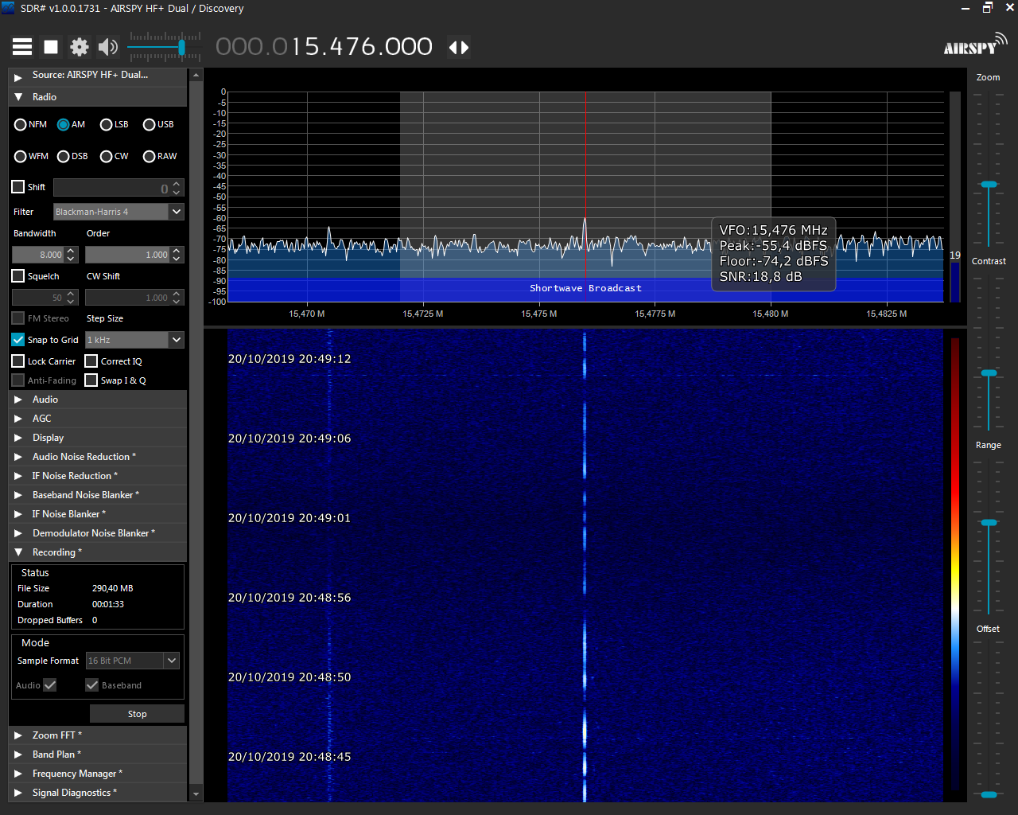Mute audio with the speaker icon
The height and width of the screenshot is (815, 1018).
(108, 47)
